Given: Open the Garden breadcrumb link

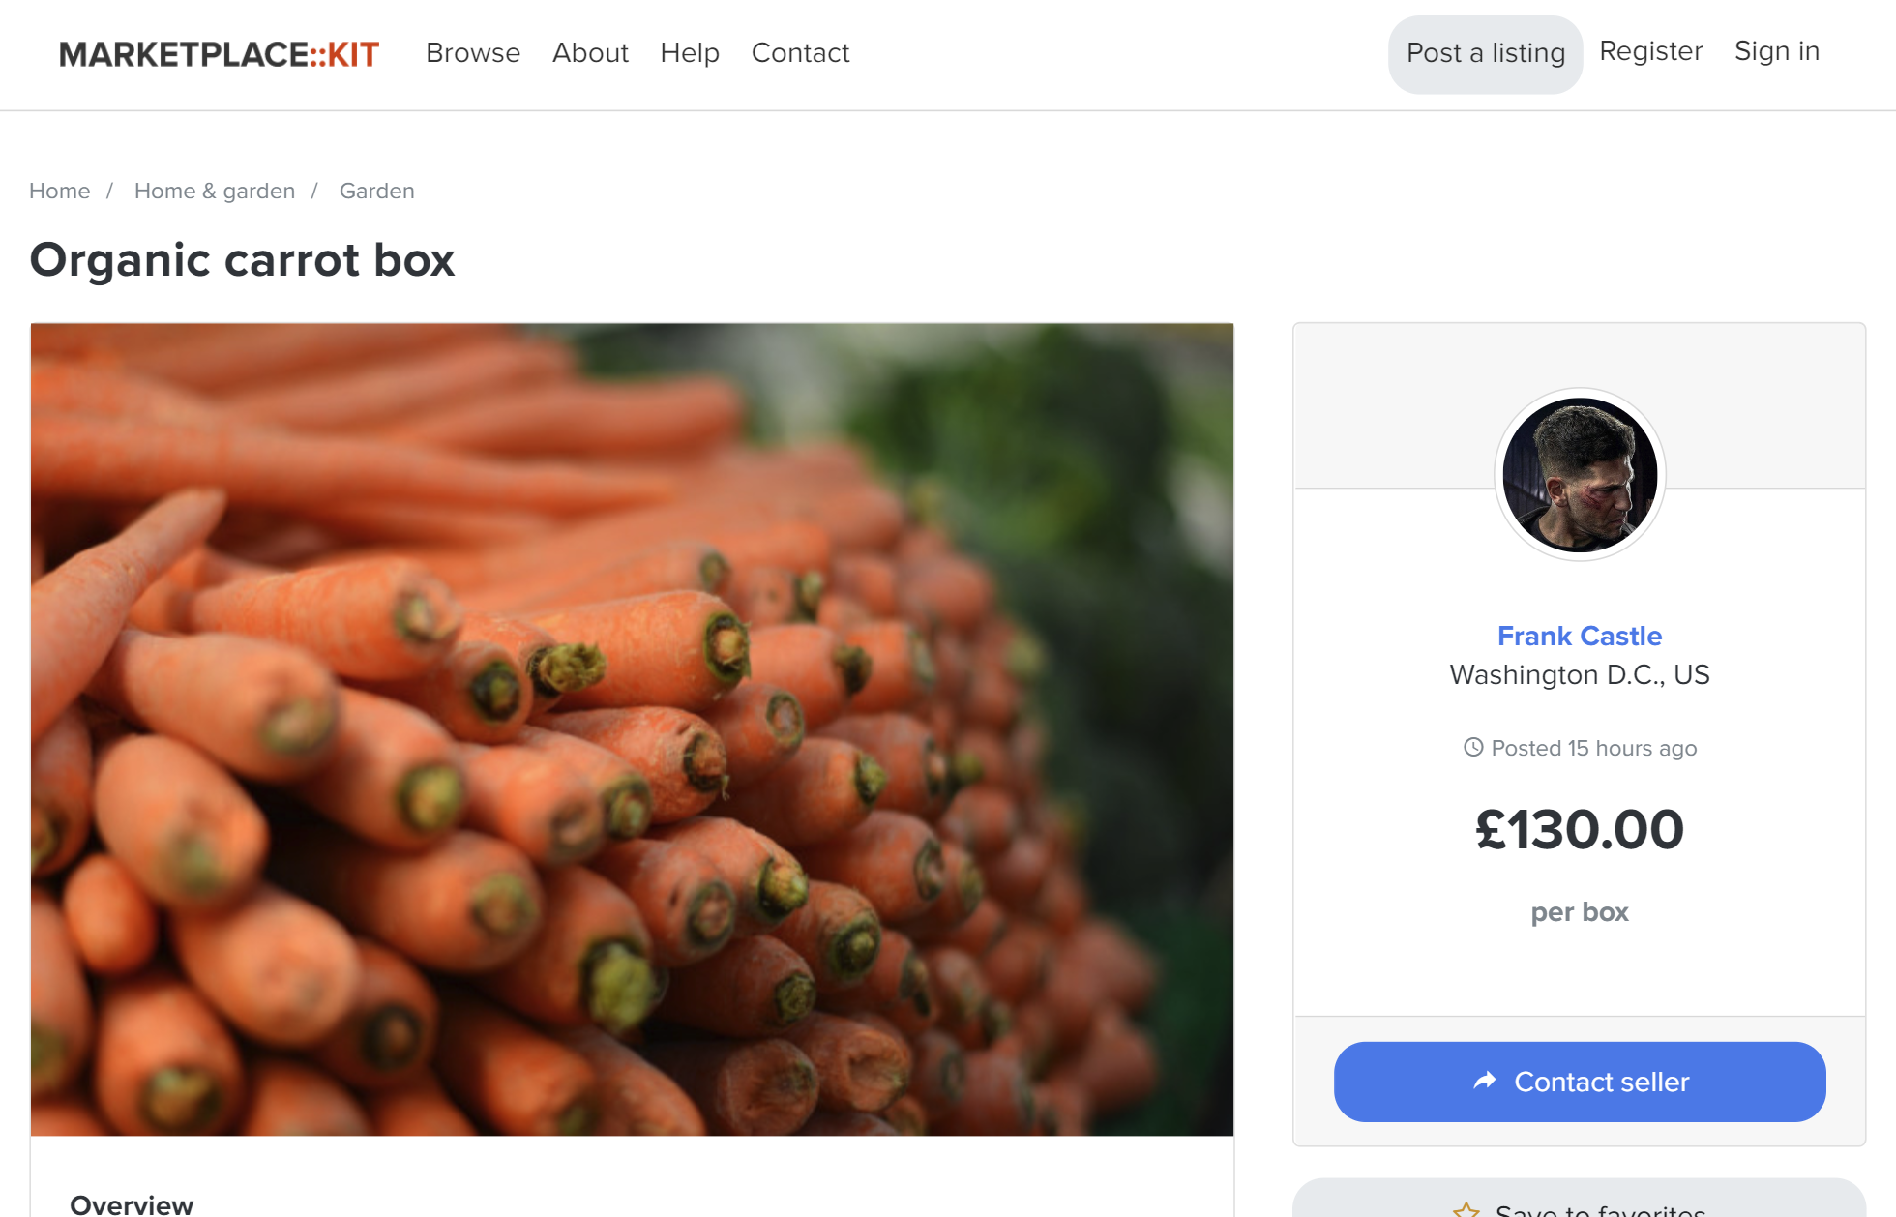Looking at the screenshot, I should 376,191.
